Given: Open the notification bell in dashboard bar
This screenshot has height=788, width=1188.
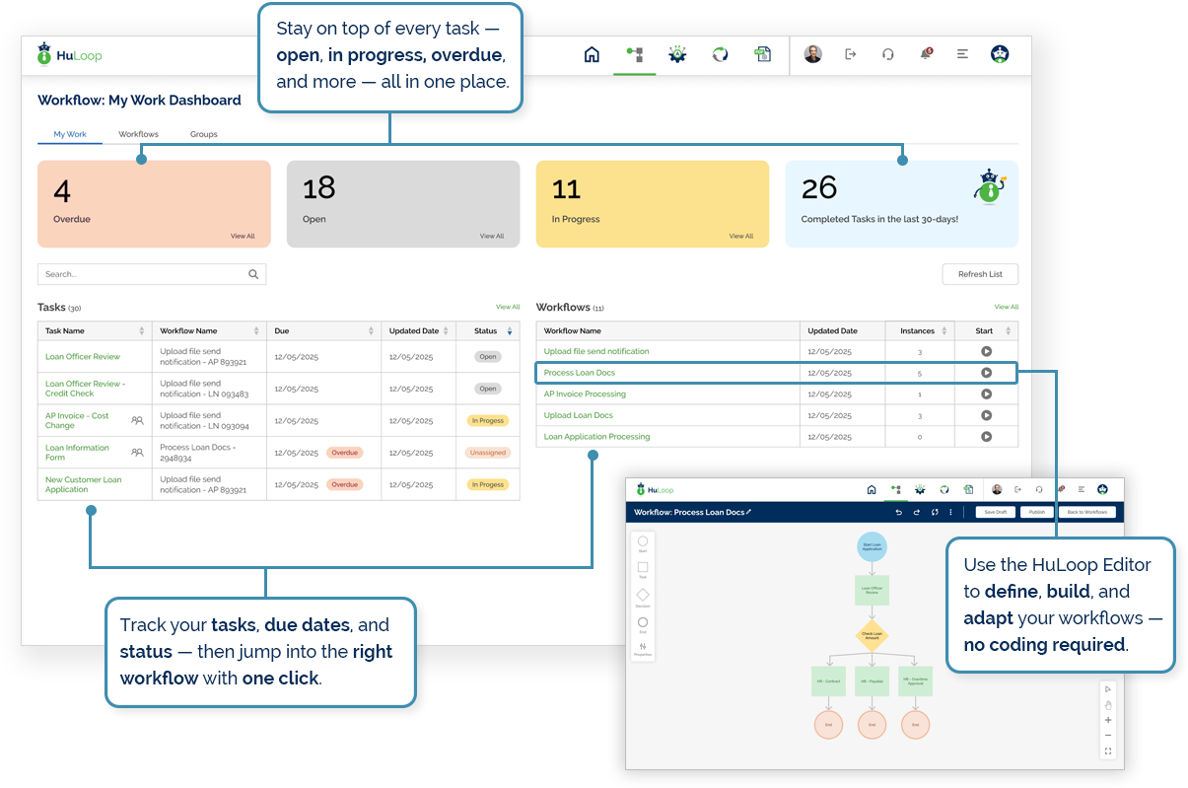Looking at the screenshot, I should (x=926, y=54).
